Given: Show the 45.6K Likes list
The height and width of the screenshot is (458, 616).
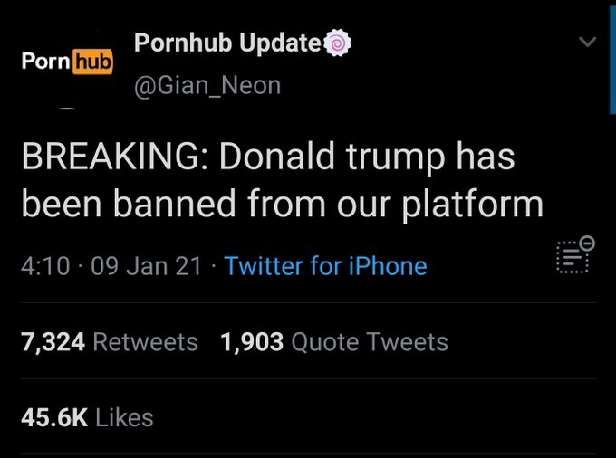Looking at the screenshot, I should 87,417.
